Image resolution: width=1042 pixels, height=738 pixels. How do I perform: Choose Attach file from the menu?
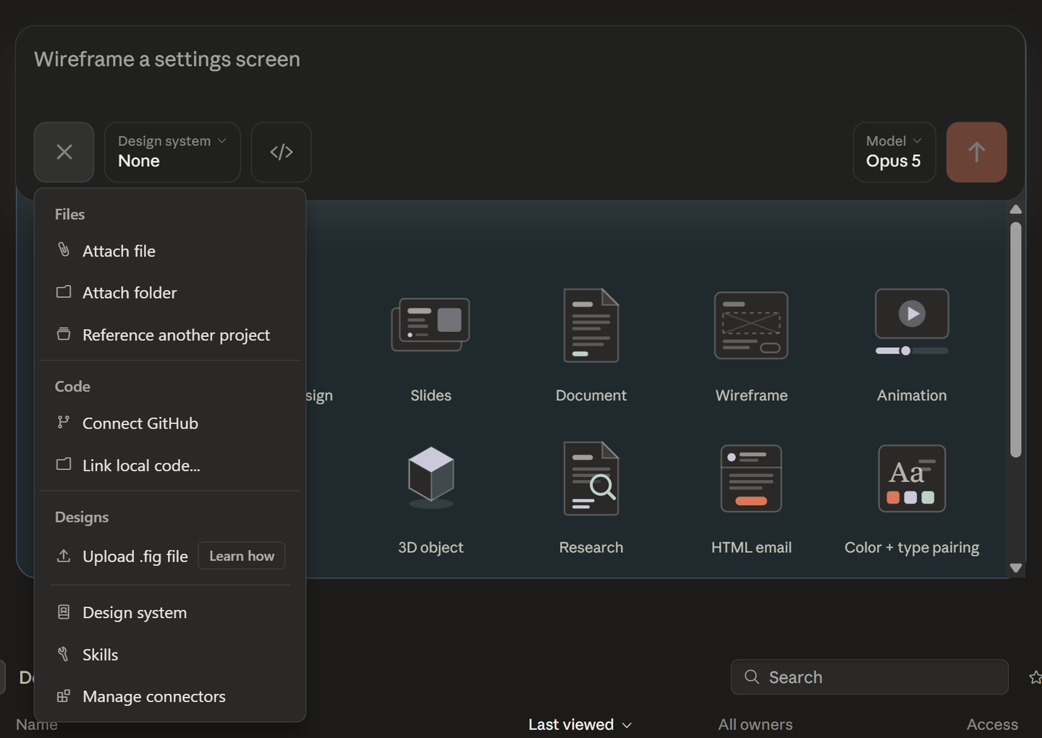pyautogui.click(x=170, y=251)
